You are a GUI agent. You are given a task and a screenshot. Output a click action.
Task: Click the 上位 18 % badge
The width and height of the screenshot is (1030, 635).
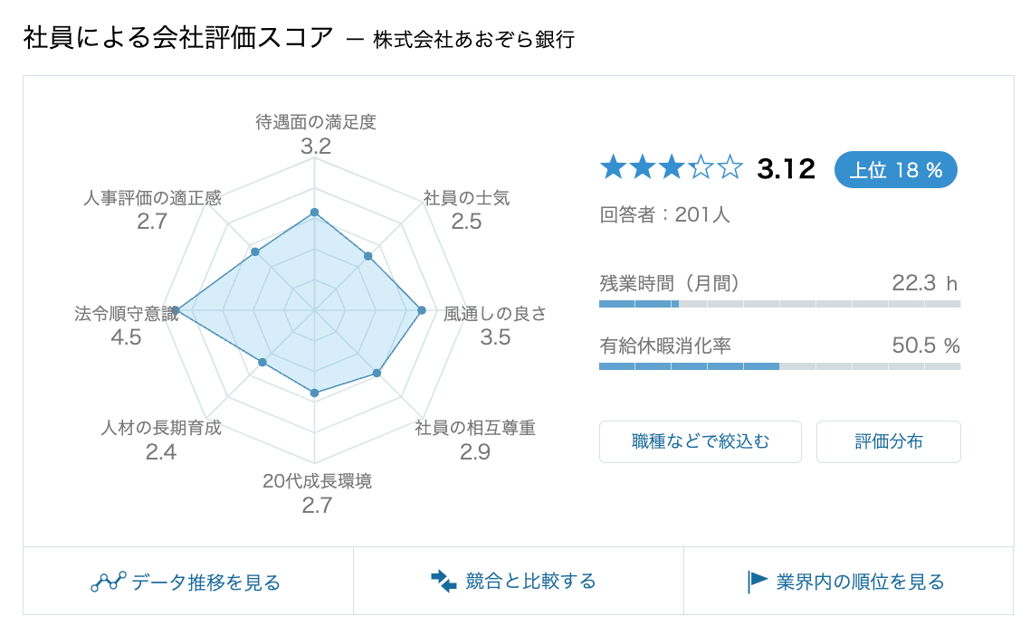point(895,169)
